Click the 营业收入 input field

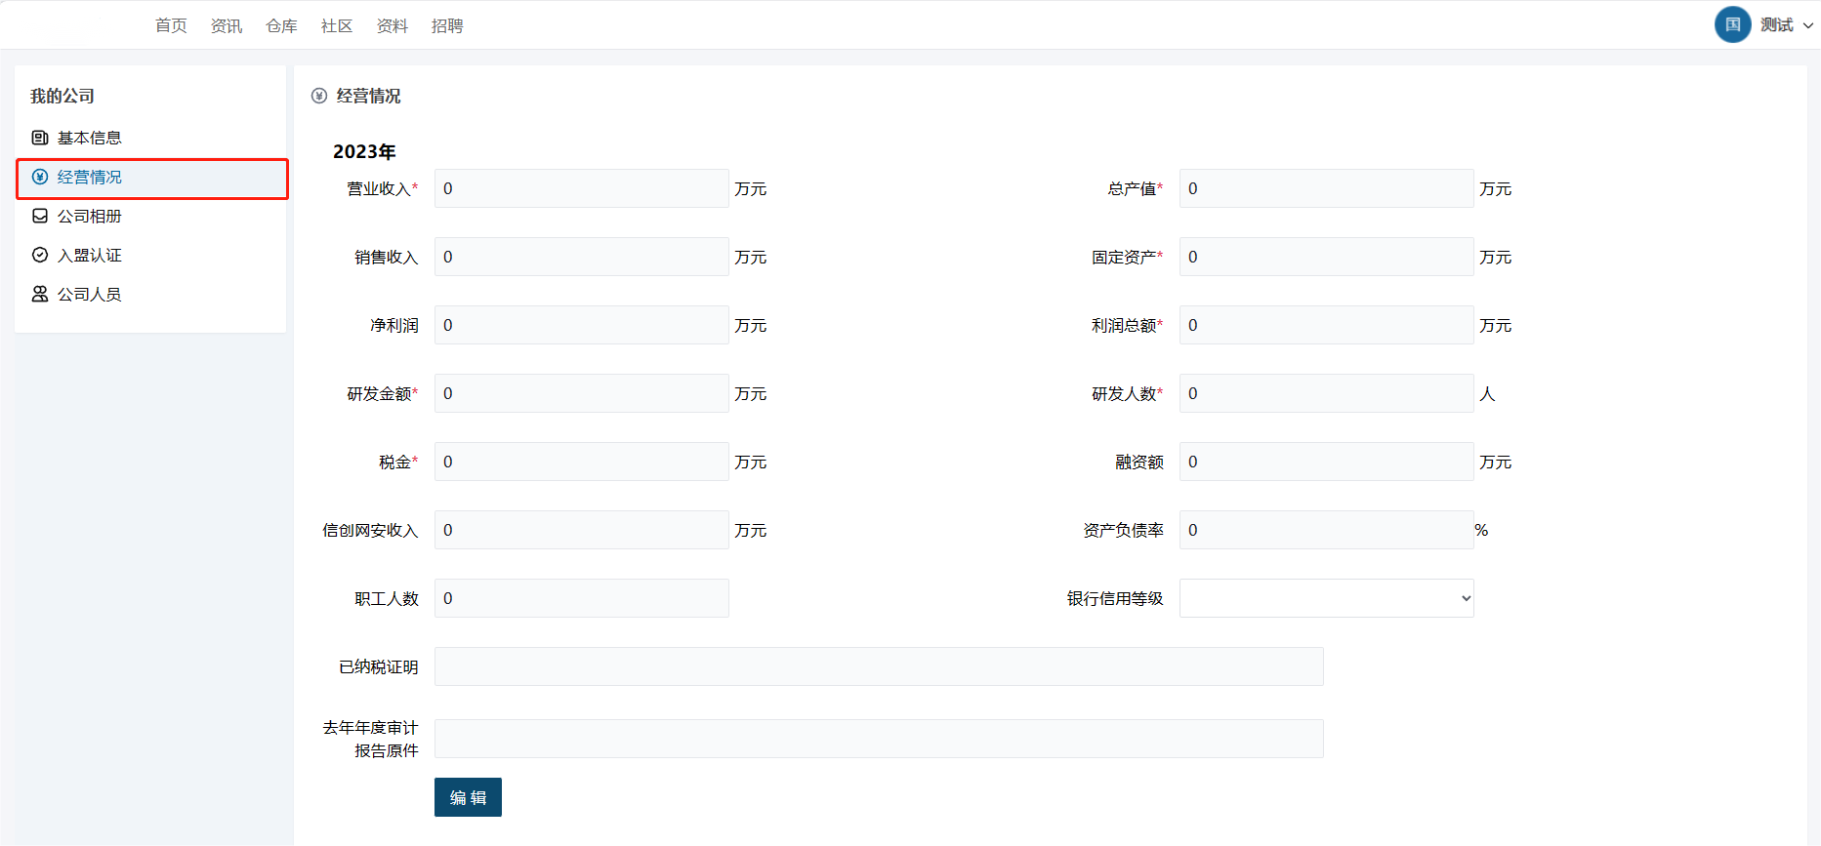tap(581, 188)
